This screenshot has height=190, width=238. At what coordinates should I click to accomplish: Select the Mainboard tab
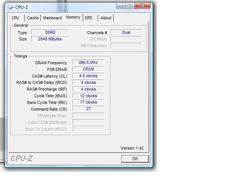52,18
